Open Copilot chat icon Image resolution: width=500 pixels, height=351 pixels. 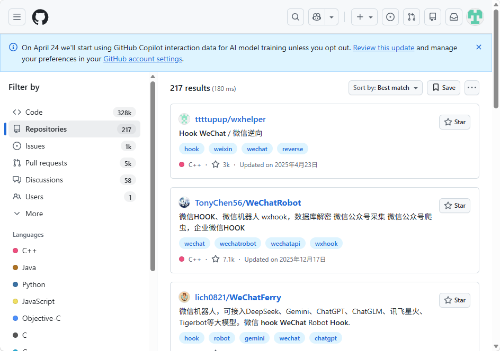pyautogui.click(x=317, y=17)
